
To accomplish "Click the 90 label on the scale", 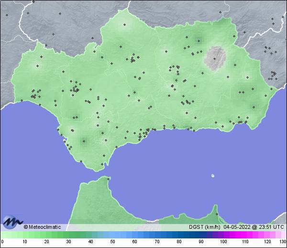I will pyautogui.click(x=201, y=242).
